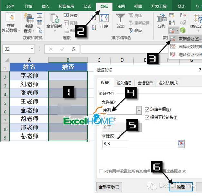Open 输入信息 tab in dialog
This screenshot has width=202, height=196.
[x=124, y=83]
